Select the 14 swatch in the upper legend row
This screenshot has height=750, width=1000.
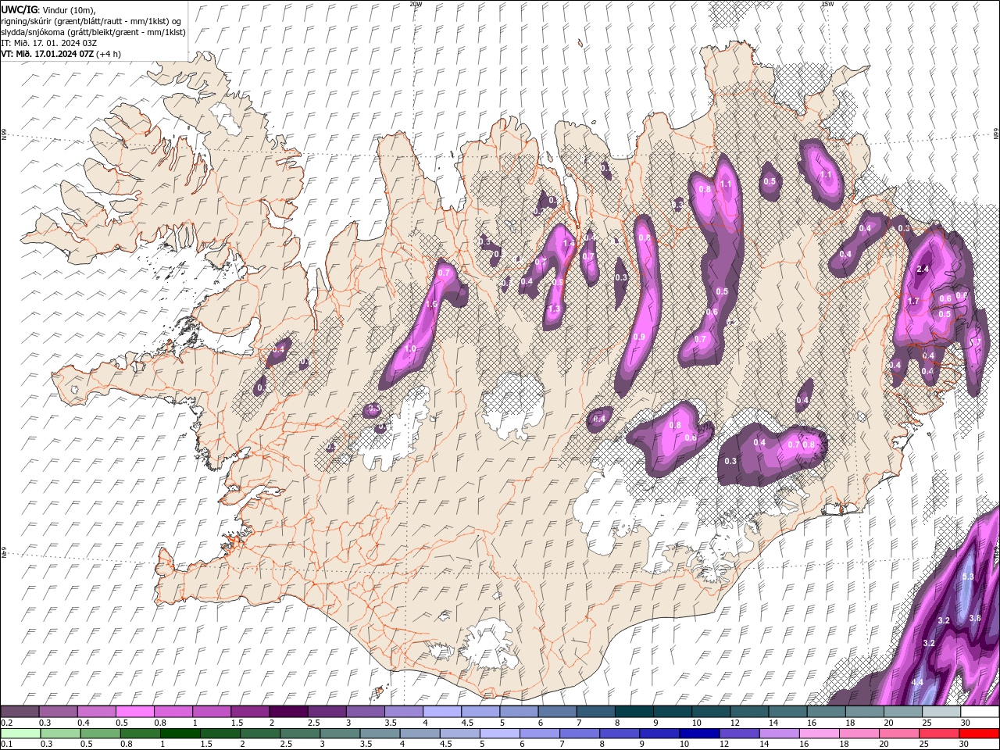point(787,712)
